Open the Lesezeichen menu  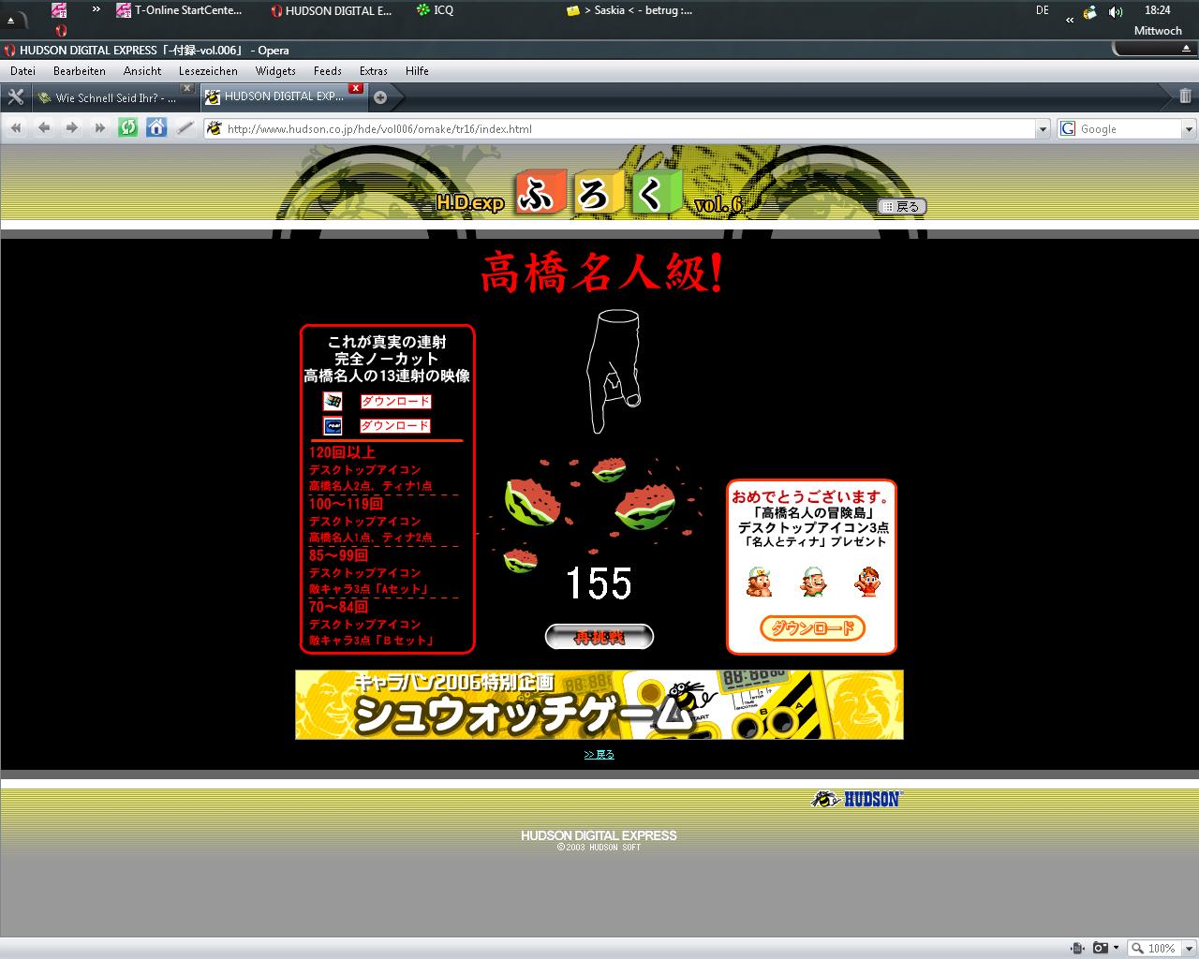pyautogui.click(x=208, y=71)
